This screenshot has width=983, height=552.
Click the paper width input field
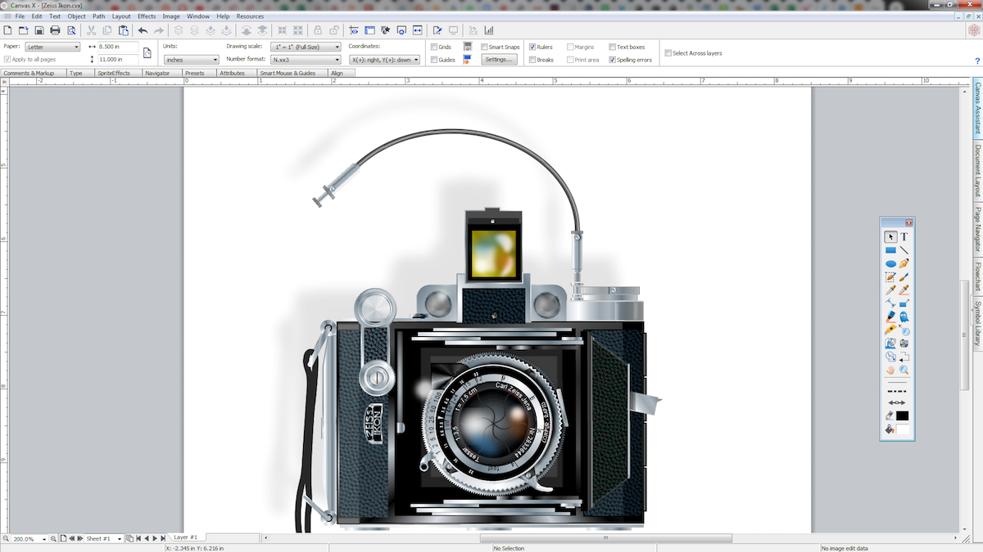pyautogui.click(x=117, y=47)
